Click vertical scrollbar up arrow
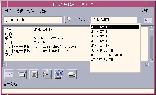The height and width of the screenshot is (95, 156). click(151, 28)
